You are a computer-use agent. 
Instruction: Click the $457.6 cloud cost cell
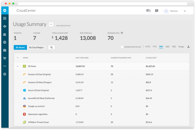pyautogui.click(x=149, y=90)
